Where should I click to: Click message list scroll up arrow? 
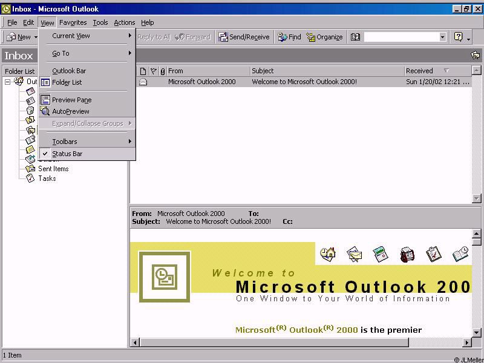click(477, 71)
